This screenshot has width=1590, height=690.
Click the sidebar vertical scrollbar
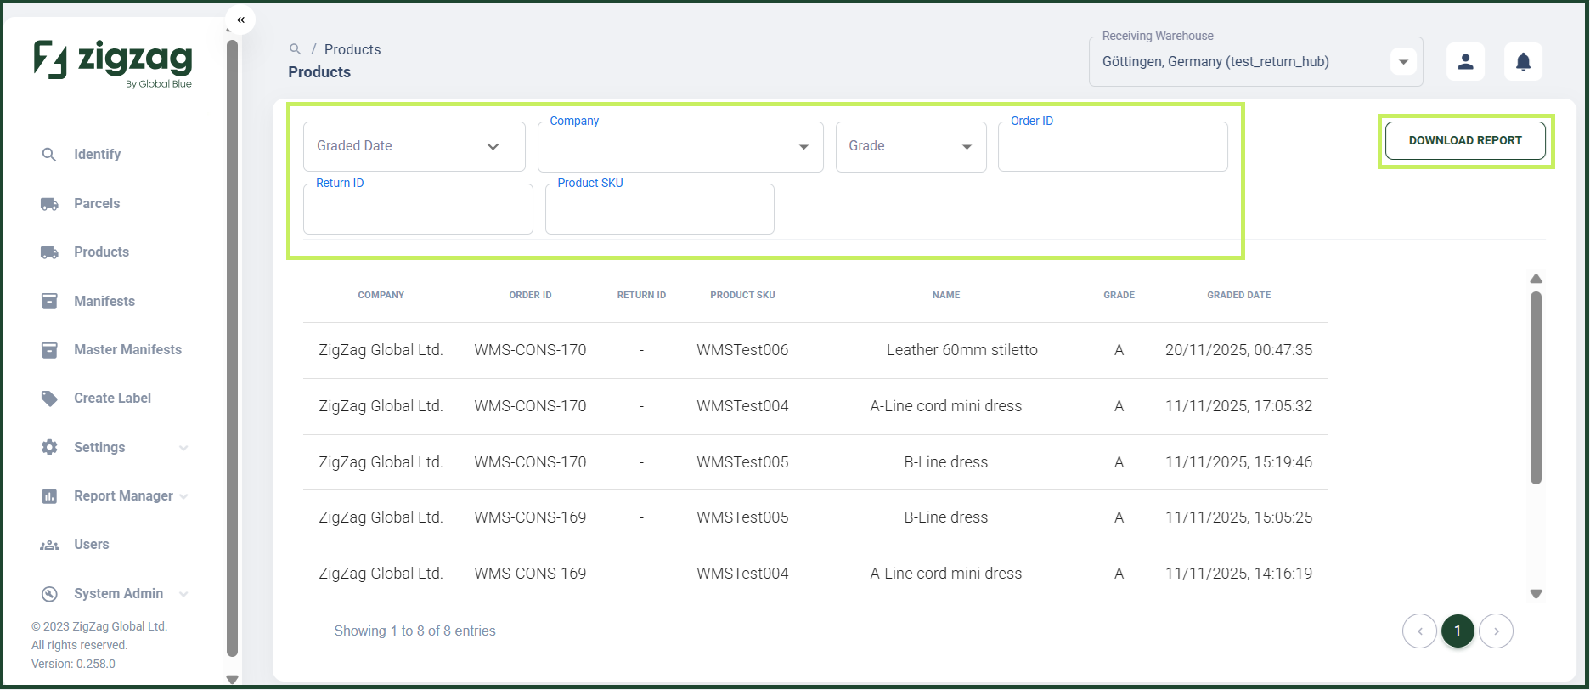(x=232, y=348)
